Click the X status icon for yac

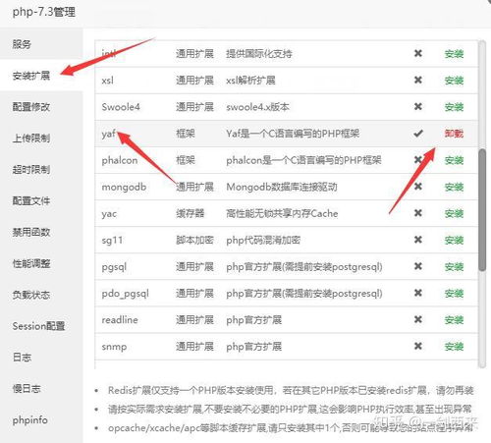pos(418,213)
